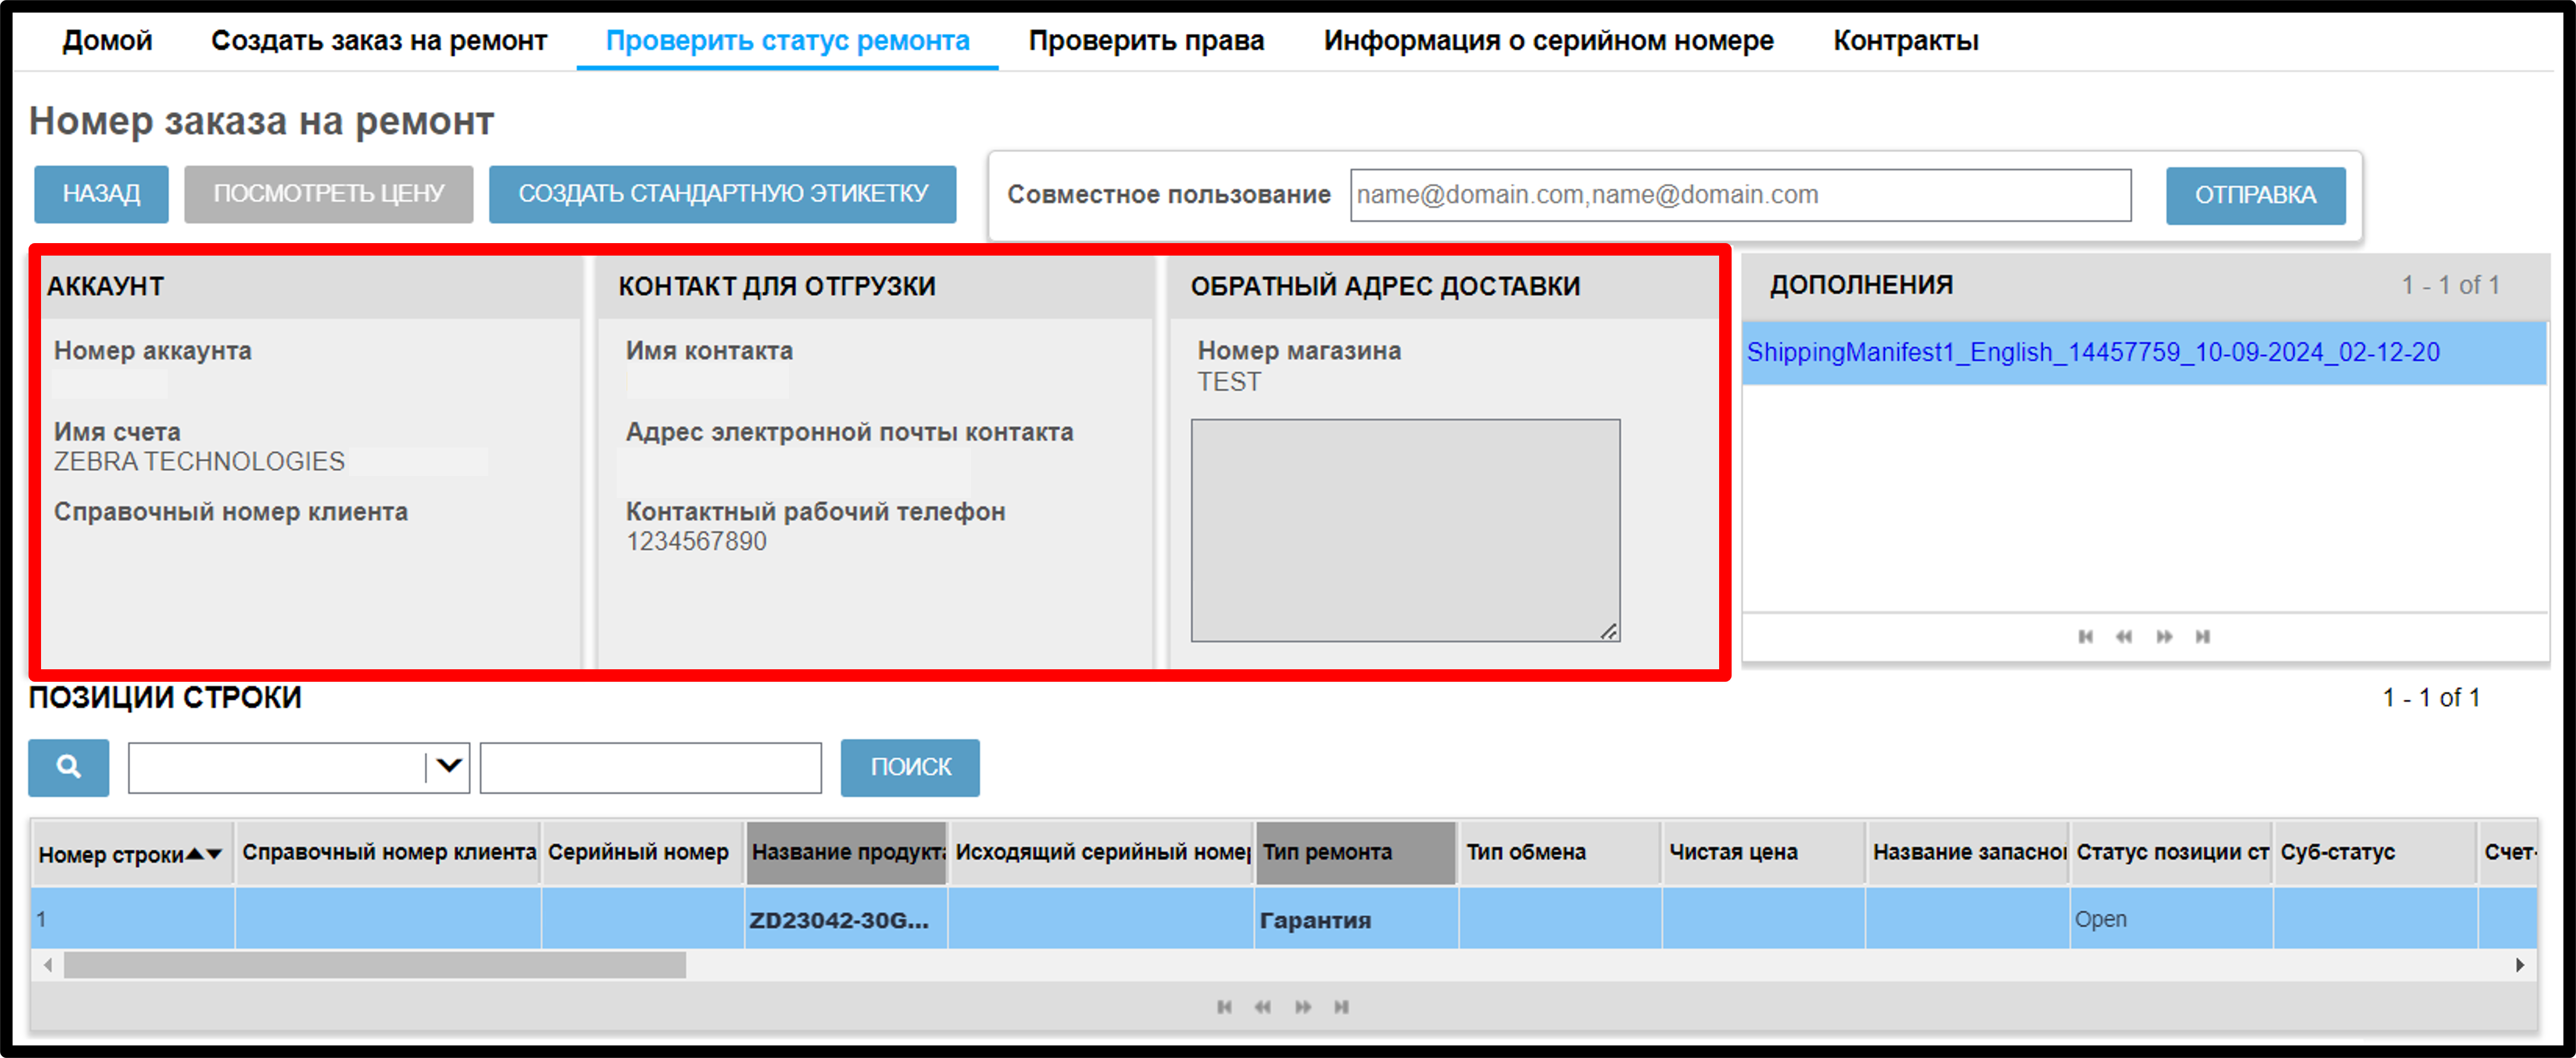Click the НАЗАД button
Image resolution: width=2576 pixels, height=1058 pixels.
coord(101,194)
